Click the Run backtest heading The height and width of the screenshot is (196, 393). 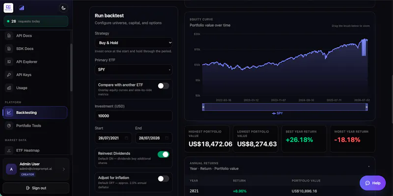coord(109,16)
